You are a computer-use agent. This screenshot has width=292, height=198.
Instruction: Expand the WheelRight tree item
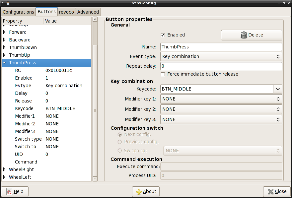tap(4, 169)
